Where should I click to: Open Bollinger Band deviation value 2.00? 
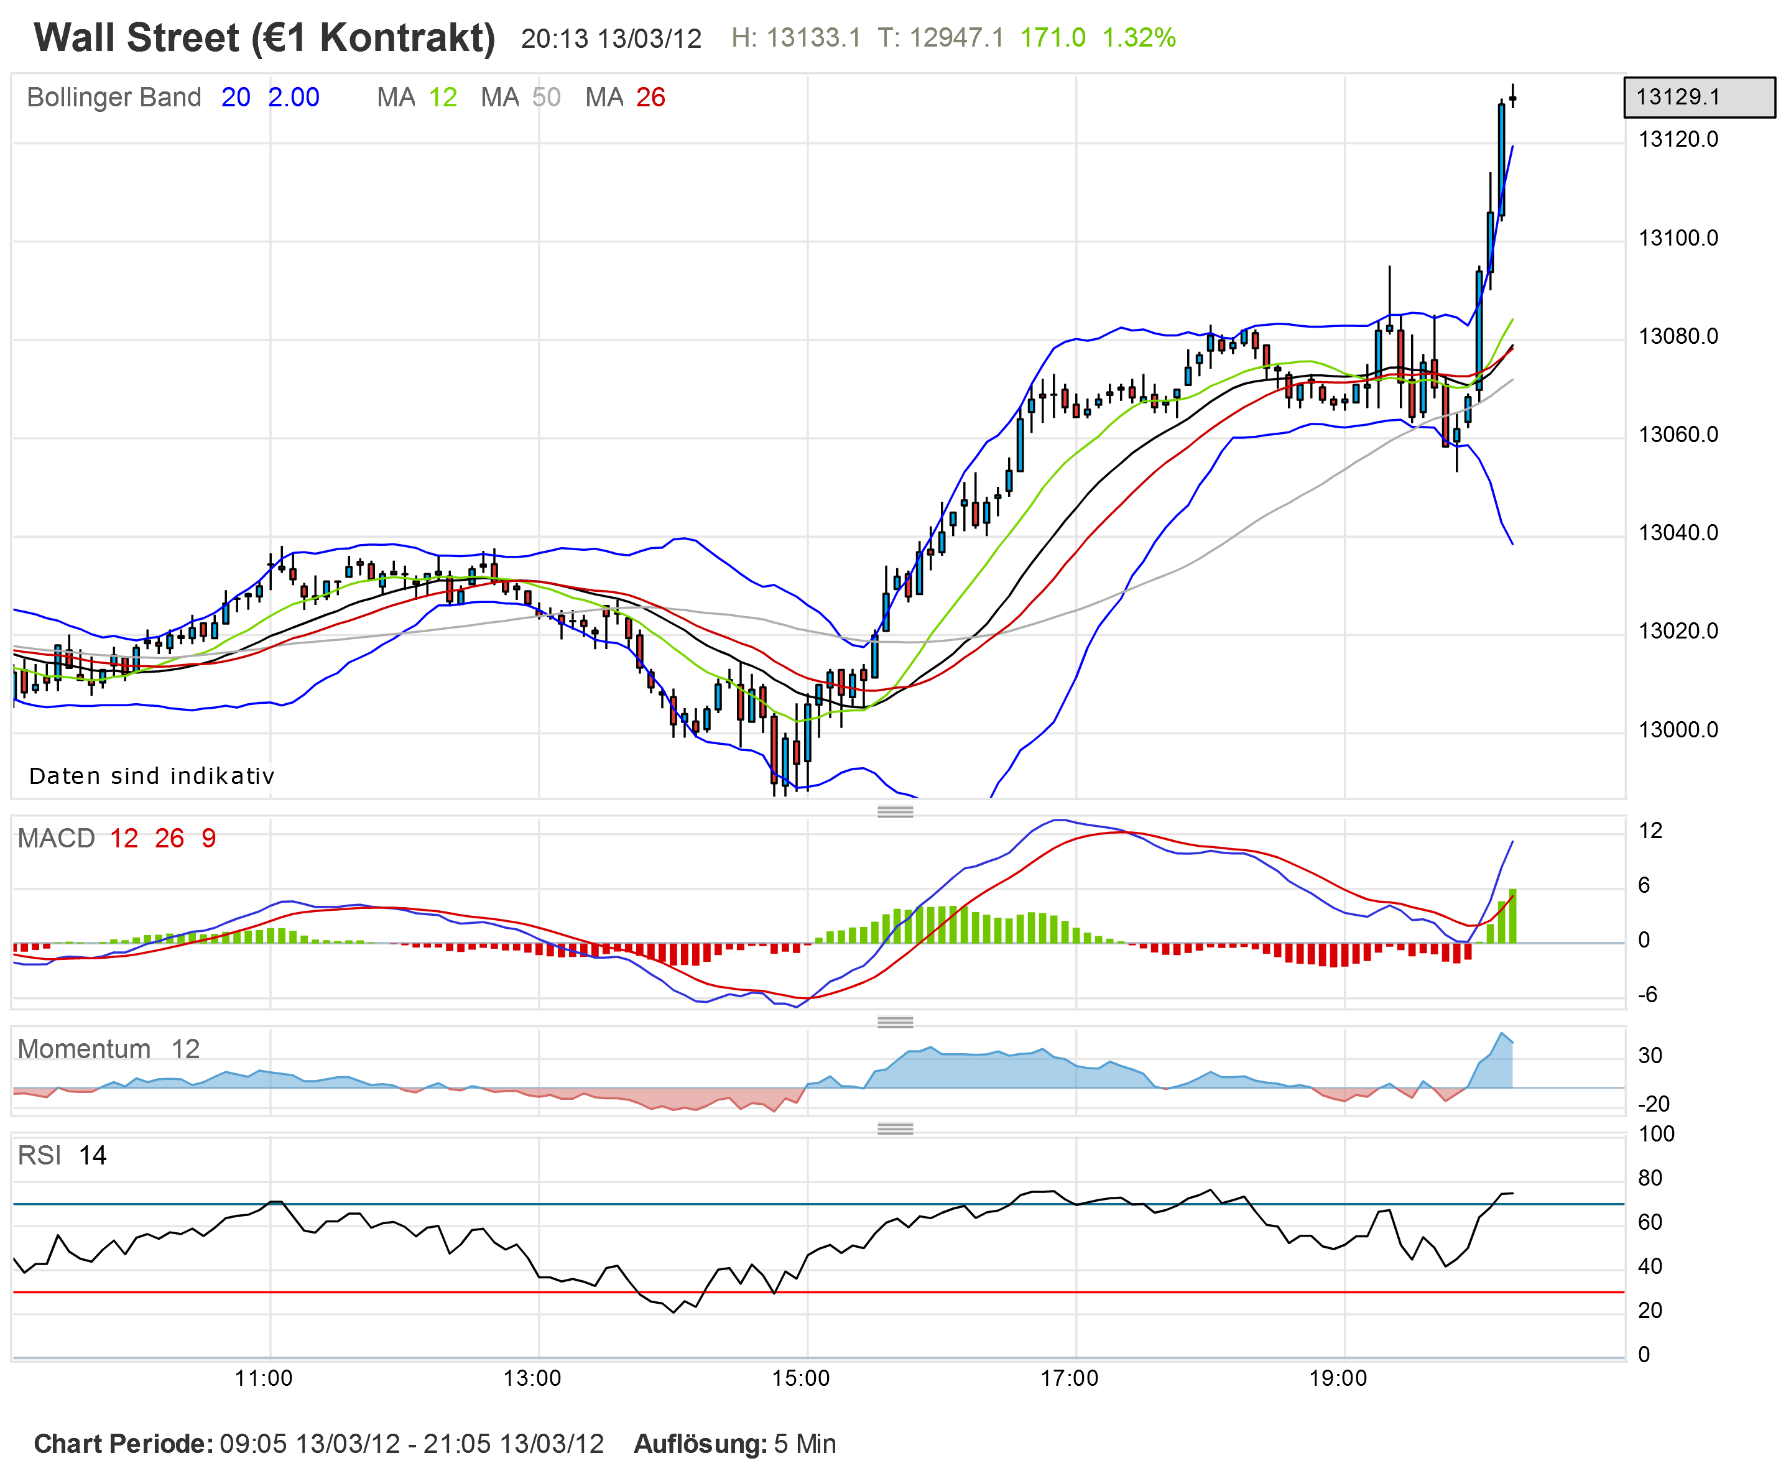(x=294, y=98)
